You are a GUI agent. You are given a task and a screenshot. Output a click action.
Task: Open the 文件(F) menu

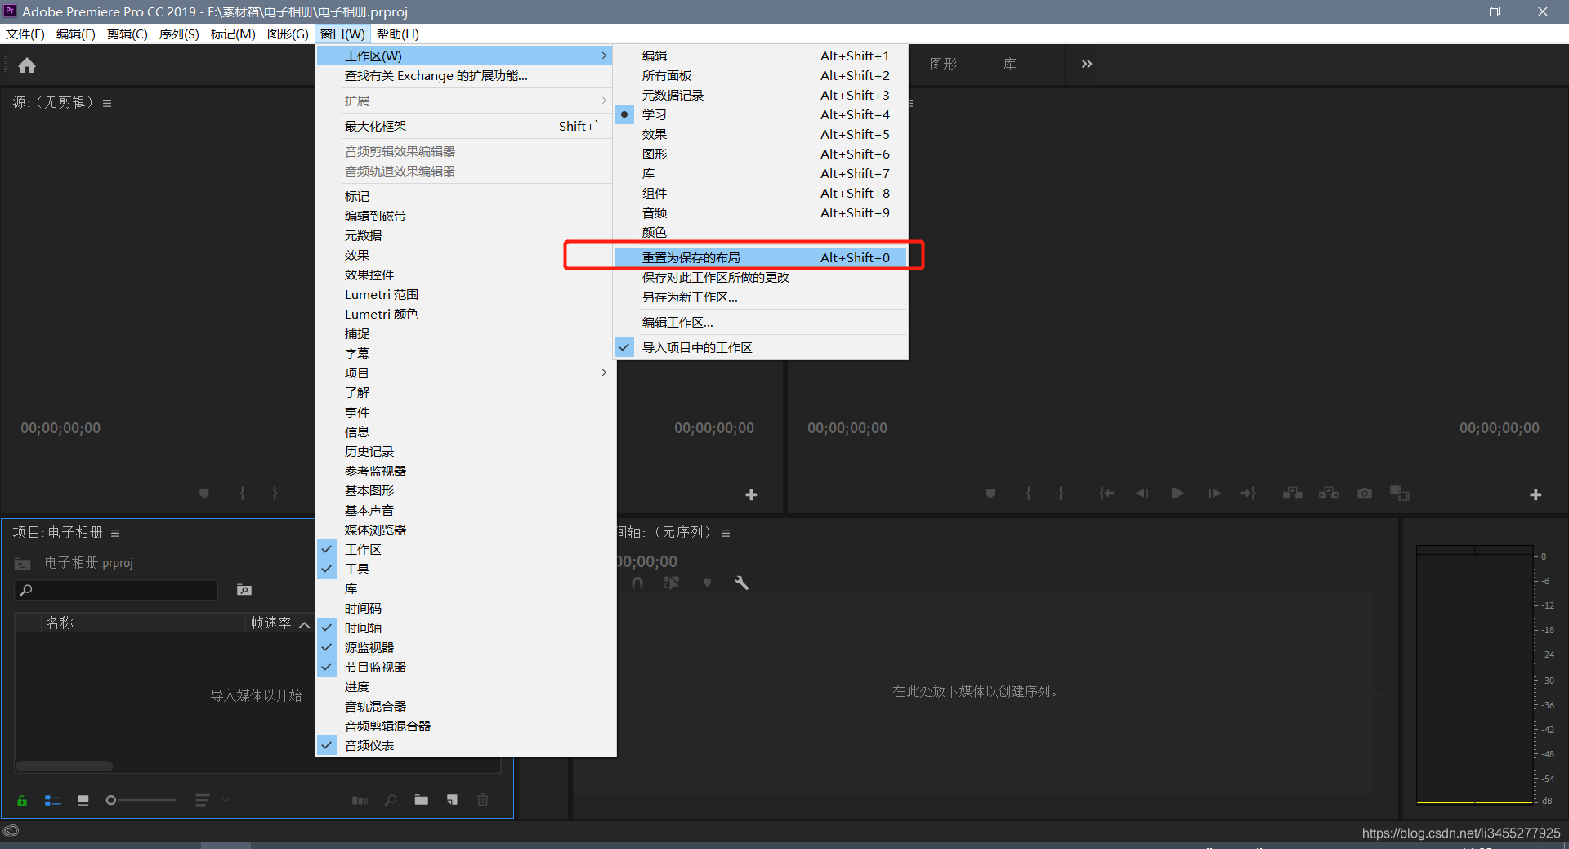pos(25,34)
